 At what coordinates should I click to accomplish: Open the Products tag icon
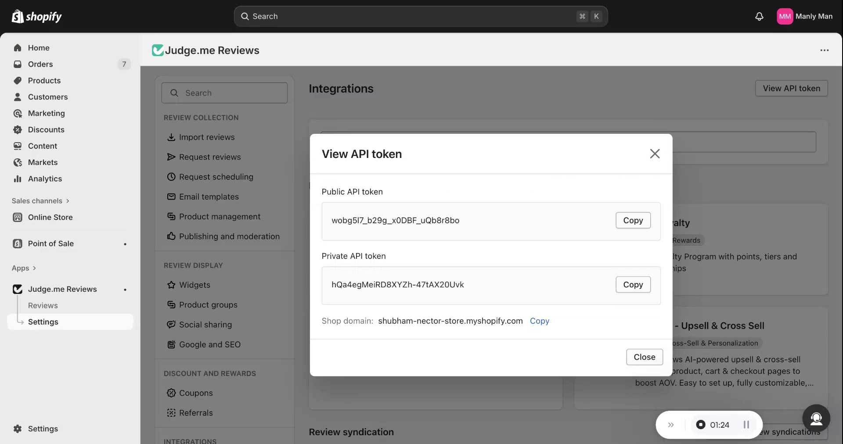(18, 81)
